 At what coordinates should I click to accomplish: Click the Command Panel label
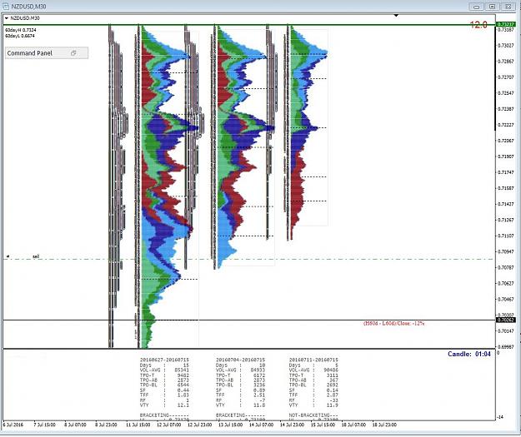[29, 53]
